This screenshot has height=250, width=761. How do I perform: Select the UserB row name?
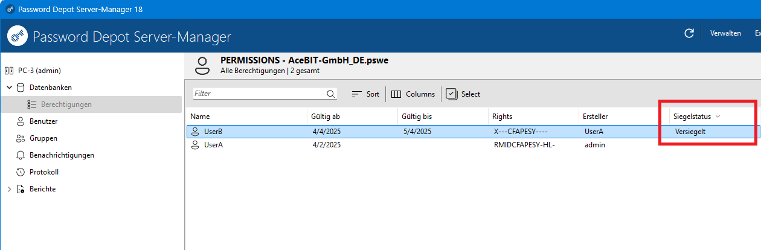213,131
